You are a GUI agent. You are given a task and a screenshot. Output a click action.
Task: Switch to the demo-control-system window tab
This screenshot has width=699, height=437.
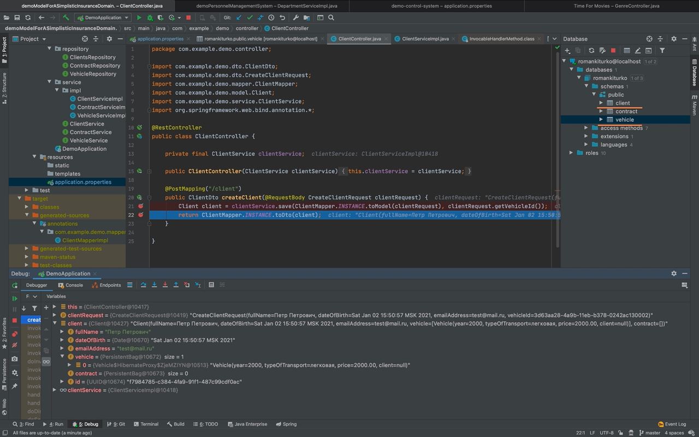441,6
